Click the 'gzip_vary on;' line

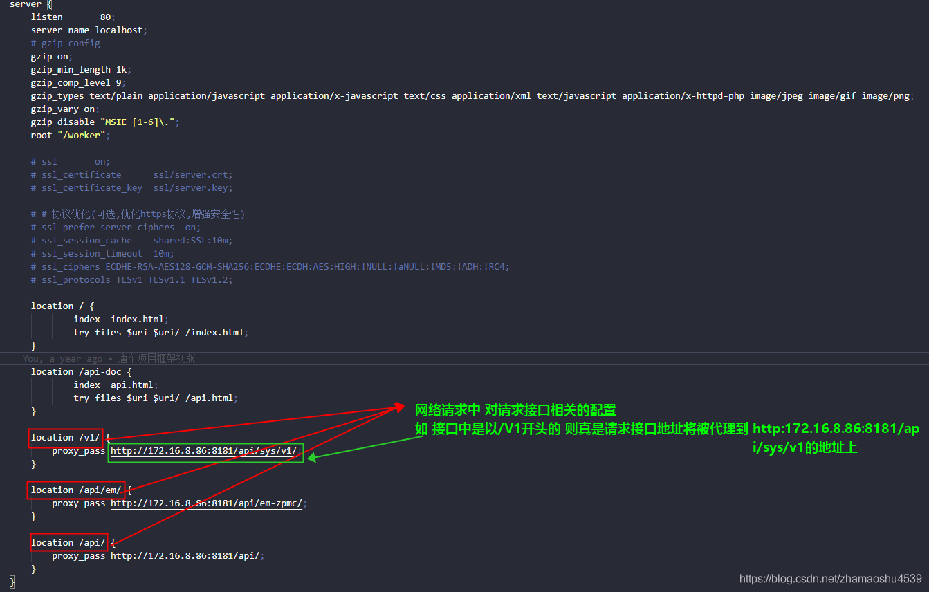point(65,109)
